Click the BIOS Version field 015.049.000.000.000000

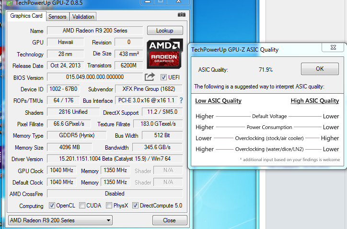pyautogui.click(x=95, y=77)
